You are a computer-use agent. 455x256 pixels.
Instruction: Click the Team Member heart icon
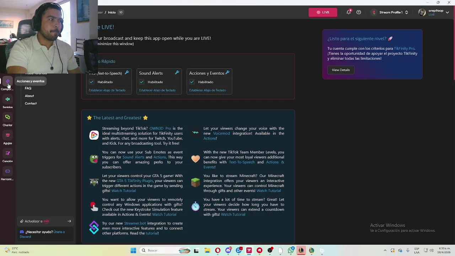click(x=196, y=159)
